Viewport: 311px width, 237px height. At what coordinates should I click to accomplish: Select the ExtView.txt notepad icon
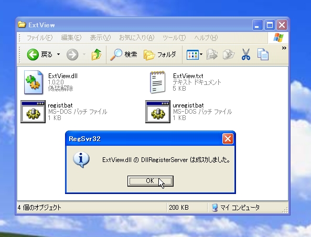(x=158, y=82)
